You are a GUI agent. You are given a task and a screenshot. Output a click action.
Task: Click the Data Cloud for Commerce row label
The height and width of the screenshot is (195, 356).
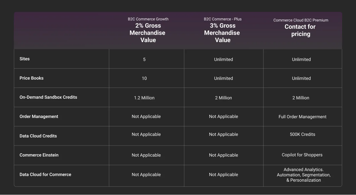45,174
